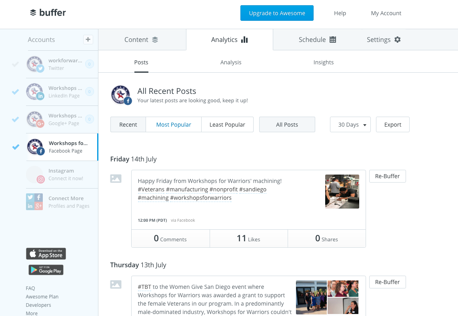Click the Export button
458x316 pixels.
click(392, 125)
